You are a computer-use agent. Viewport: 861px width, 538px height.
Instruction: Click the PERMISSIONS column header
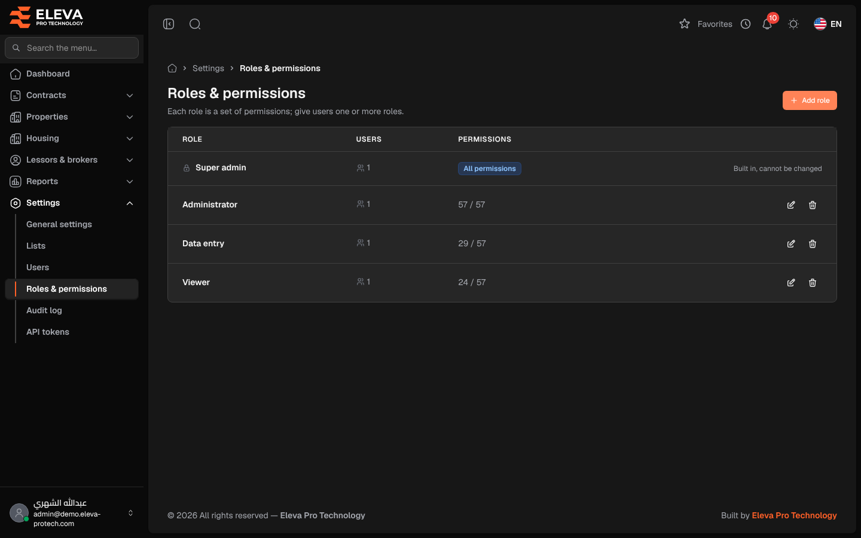pos(485,139)
